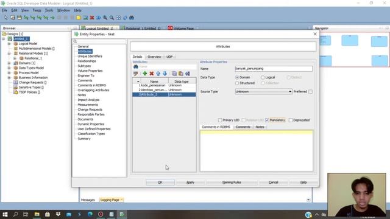The width and height of the screenshot is (390, 219).
Task: Move the attribute up with the up arrow
Action: point(158,74)
